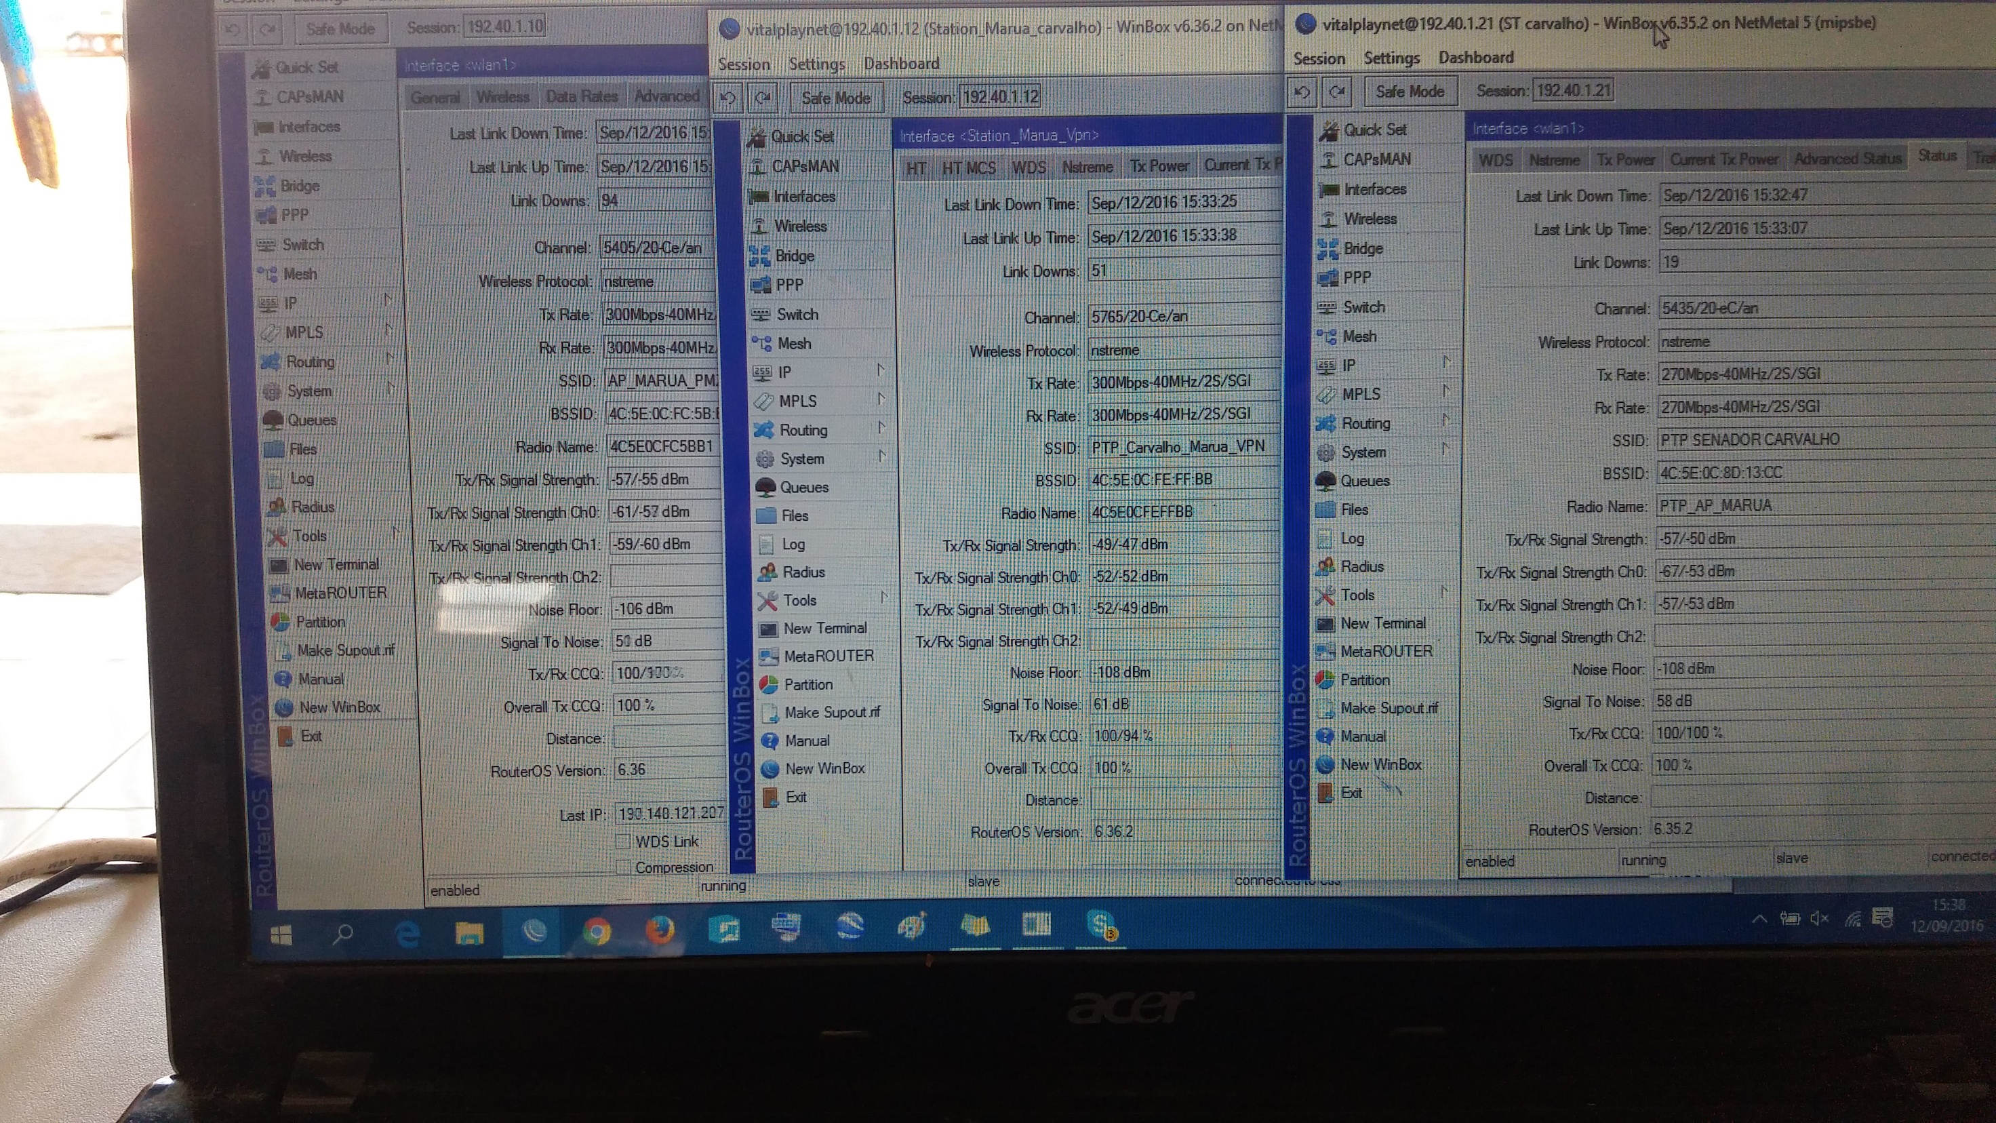The width and height of the screenshot is (1996, 1123).
Task: Open Switch in middle WinBox sidebar
Action: pos(785,315)
